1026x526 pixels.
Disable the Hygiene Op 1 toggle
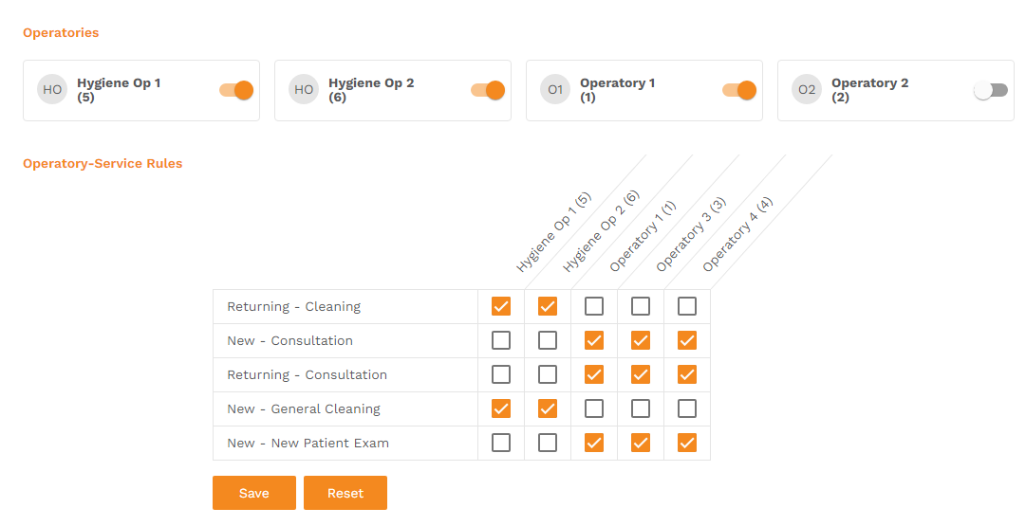(236, 90)
